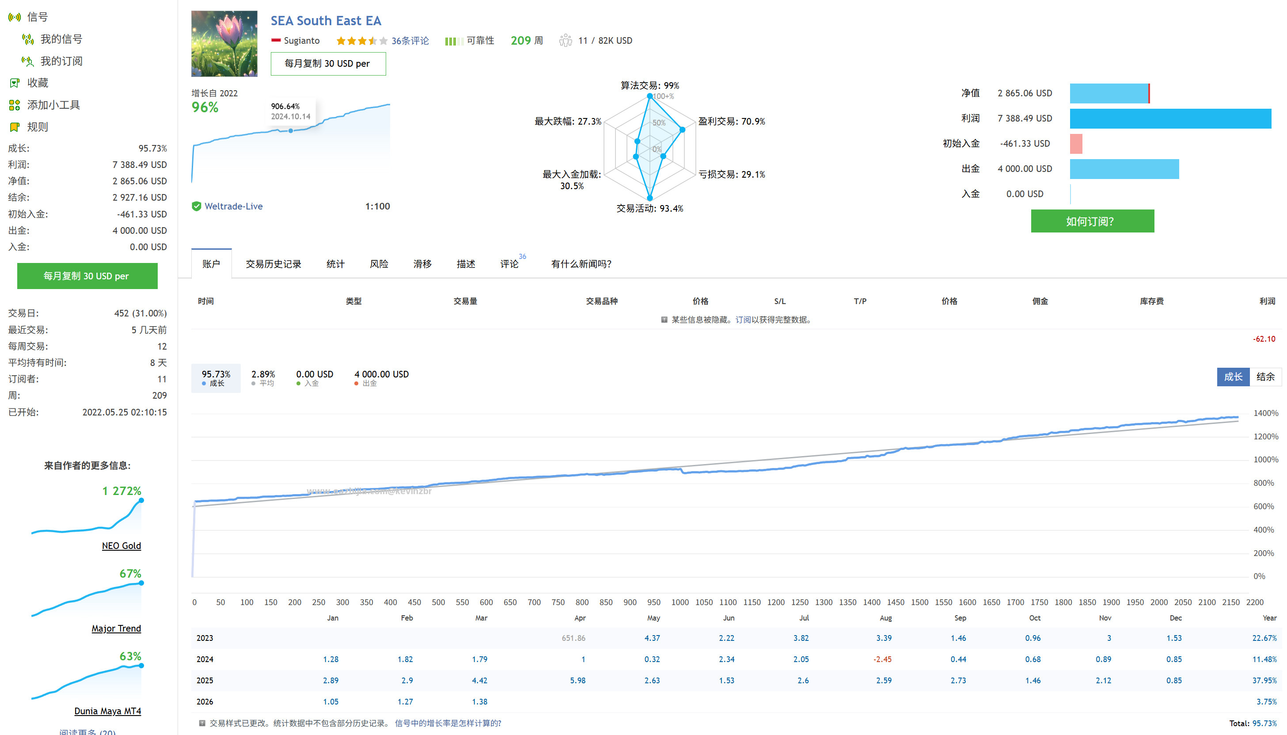The height and width of the screenshot is (735, 1287).
Task: Click the -62.10 profit value
Action: [1264, 339]
